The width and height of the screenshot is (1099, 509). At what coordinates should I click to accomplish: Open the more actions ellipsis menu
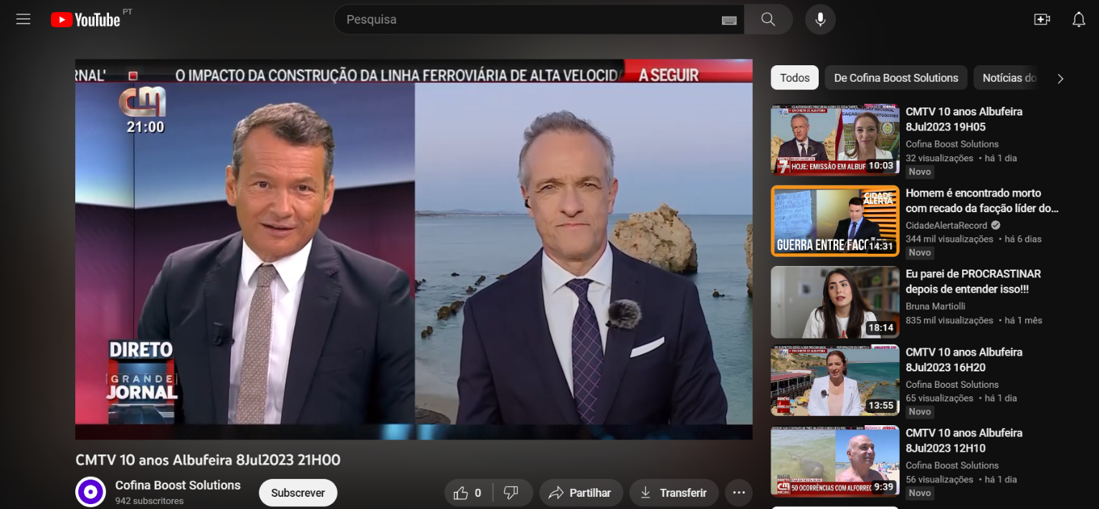point(738,493)
